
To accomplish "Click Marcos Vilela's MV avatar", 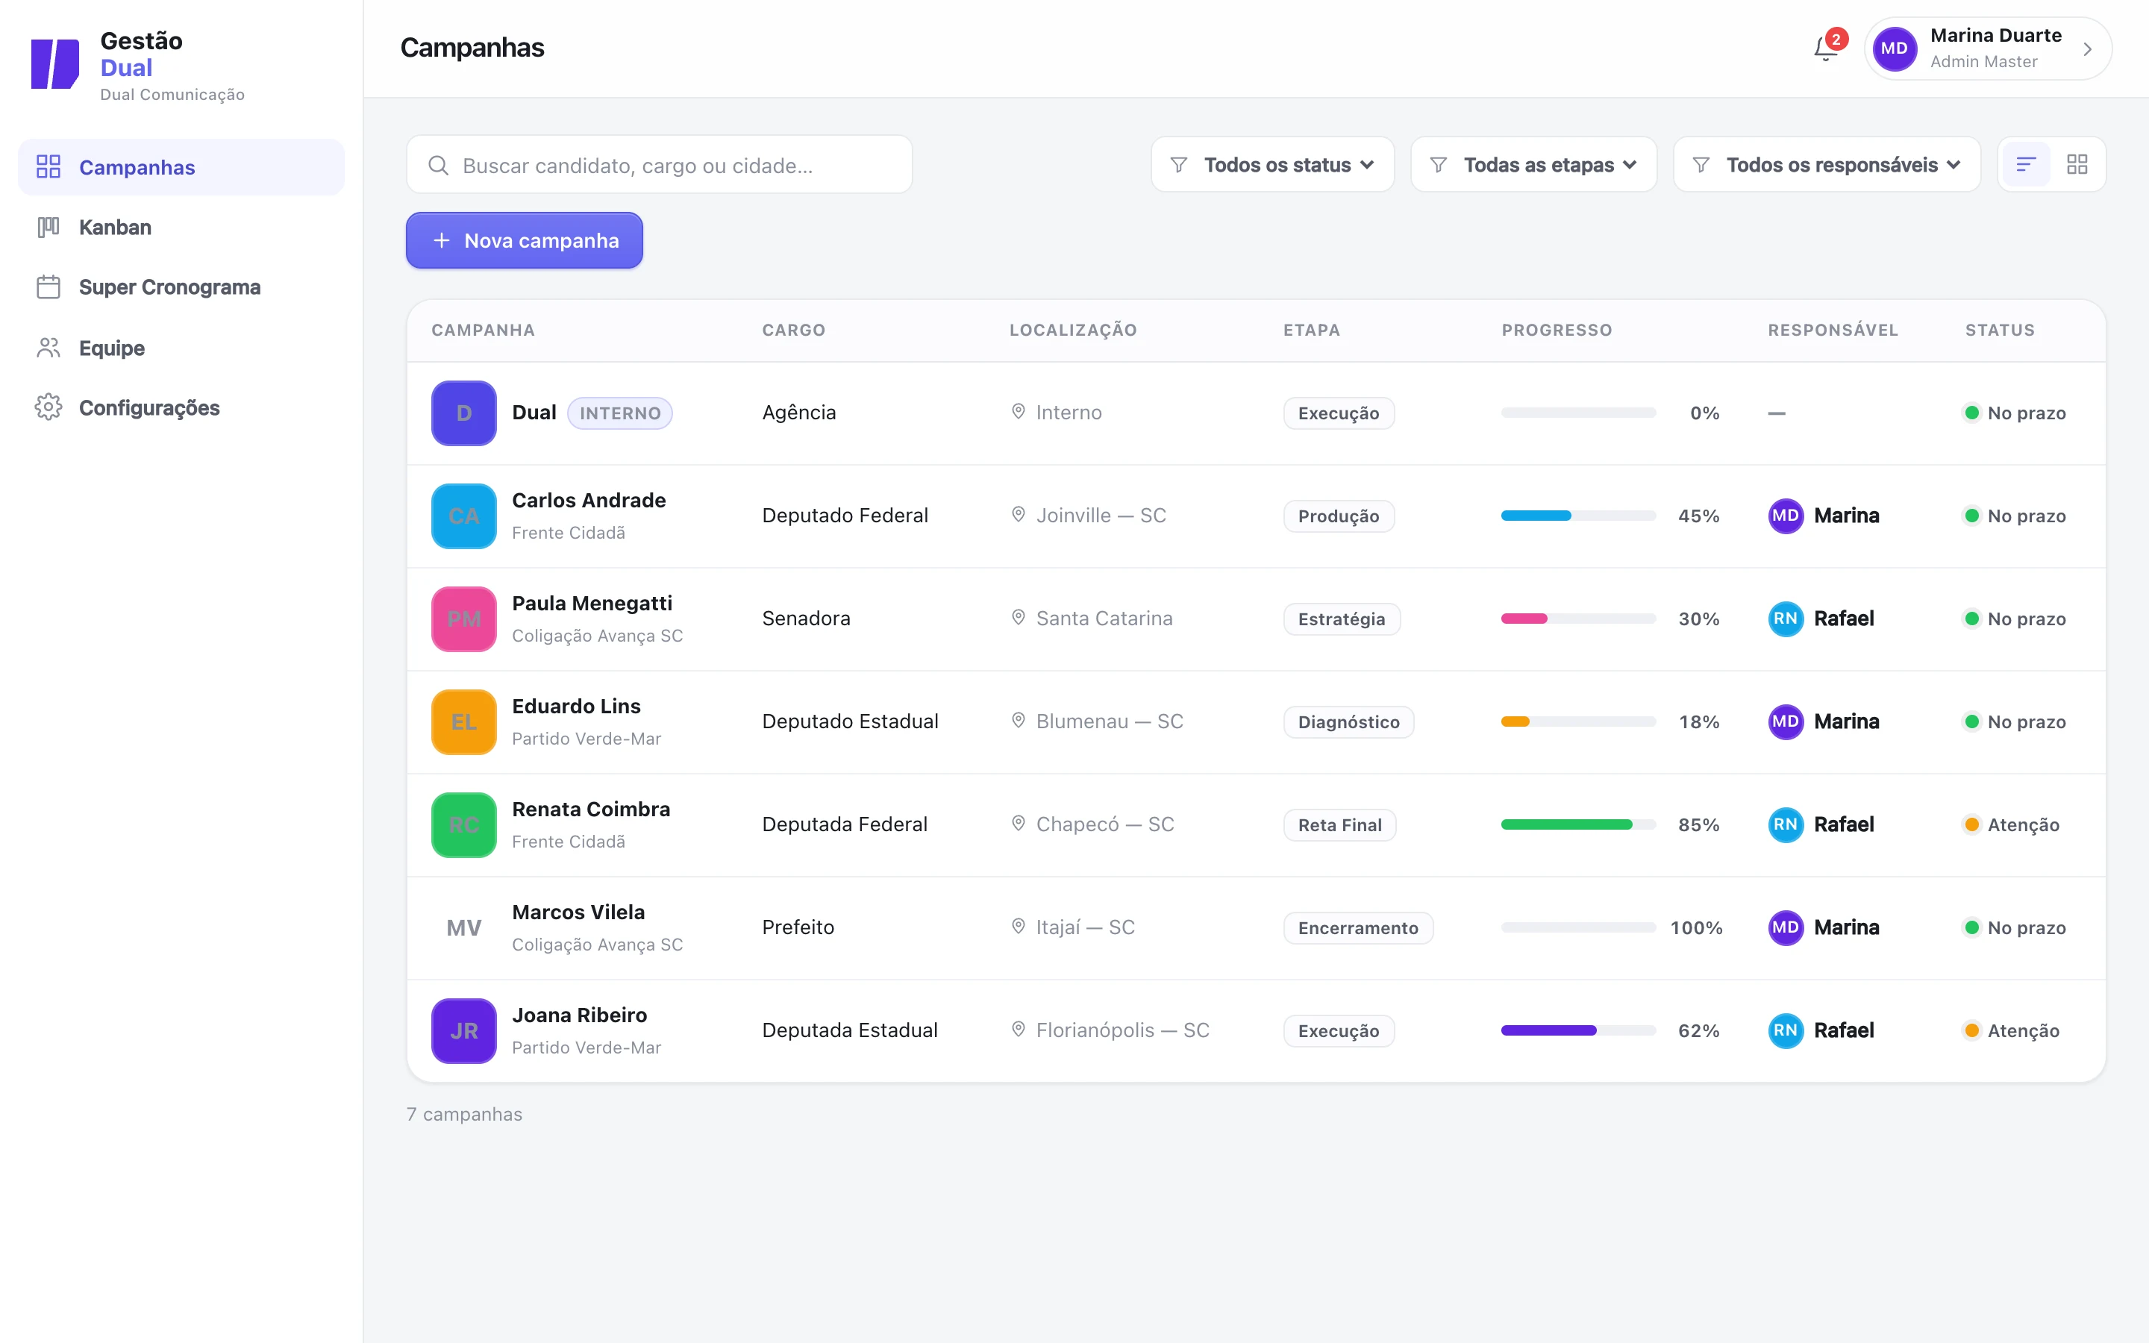I will (463, 928).
